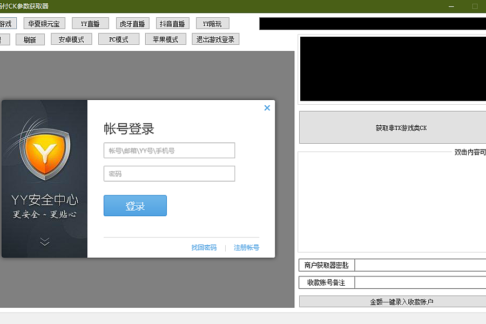
Task: Choose the 抖音直播 button
Action: click(172, 24)
